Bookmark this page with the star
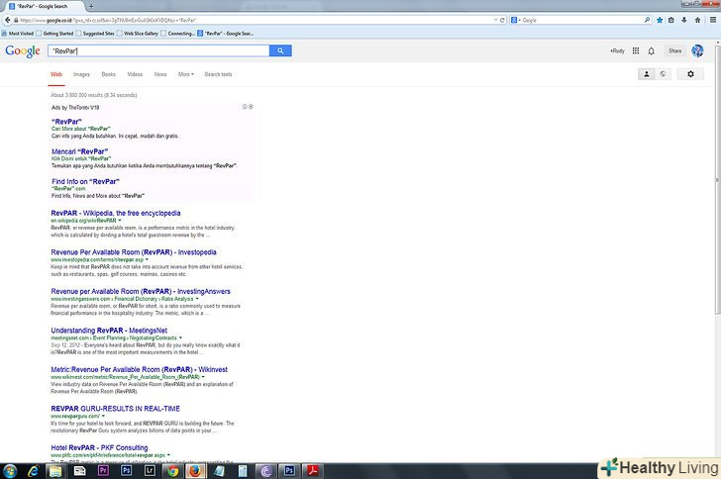 660,20
